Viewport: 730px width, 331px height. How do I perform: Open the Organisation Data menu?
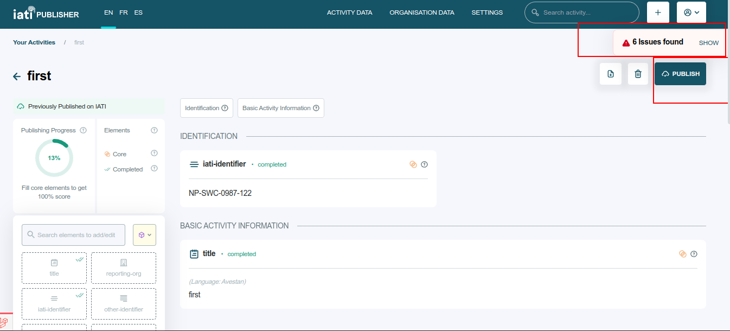[422, 12]
